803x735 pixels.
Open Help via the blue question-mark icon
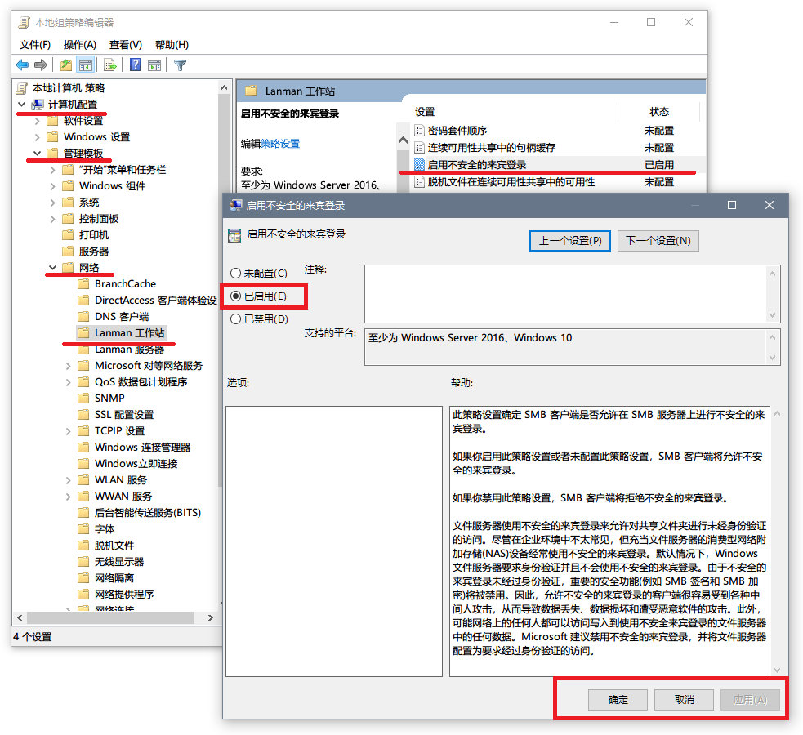pos(135,65)
